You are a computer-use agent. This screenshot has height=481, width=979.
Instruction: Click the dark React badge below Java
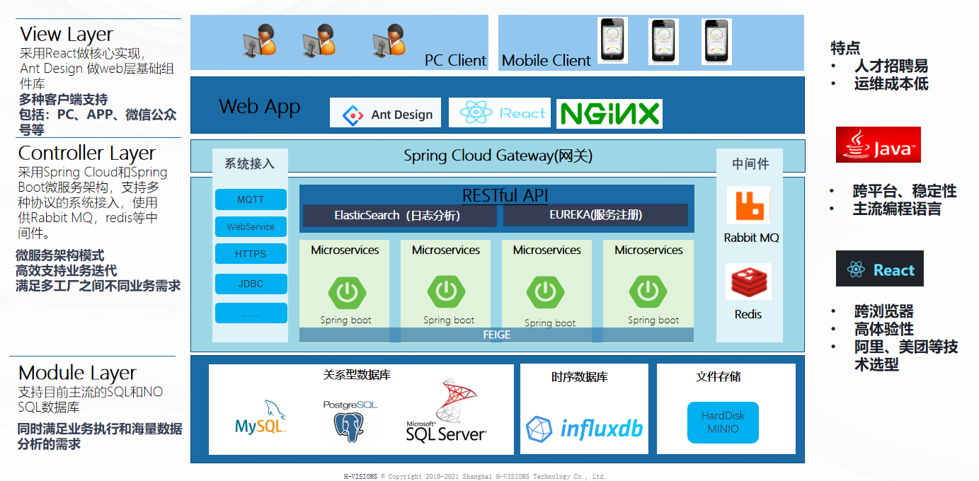tap(880, 269)
